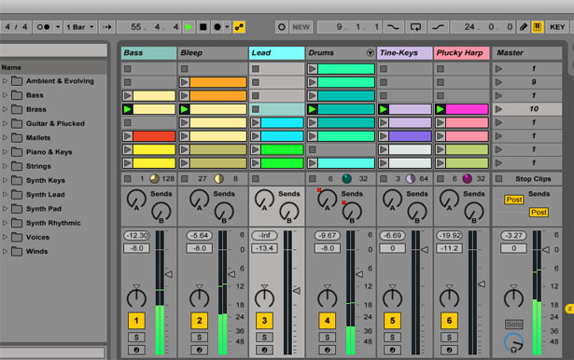Select the Winds folder

click(x=36, y=251)
